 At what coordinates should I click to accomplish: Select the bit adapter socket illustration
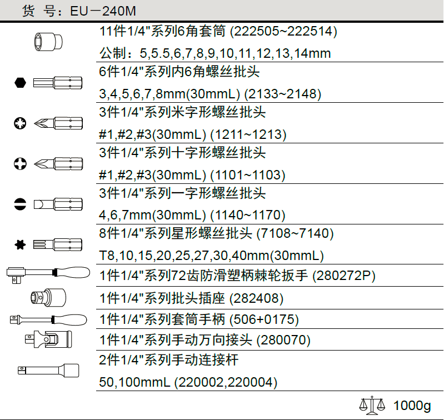(48, 298)
